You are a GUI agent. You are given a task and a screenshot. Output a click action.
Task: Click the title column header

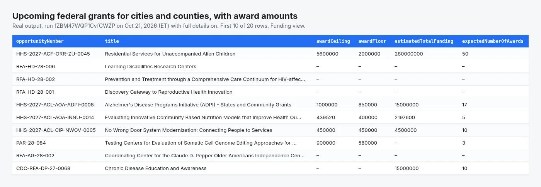coord(112,41)
